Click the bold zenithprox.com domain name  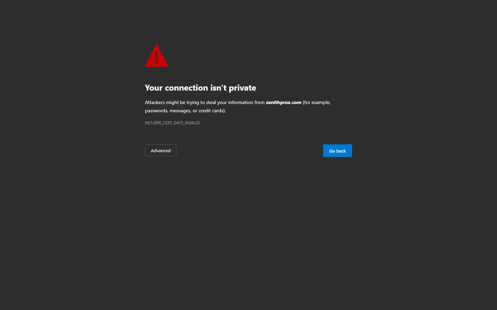(x=283, y=102)
